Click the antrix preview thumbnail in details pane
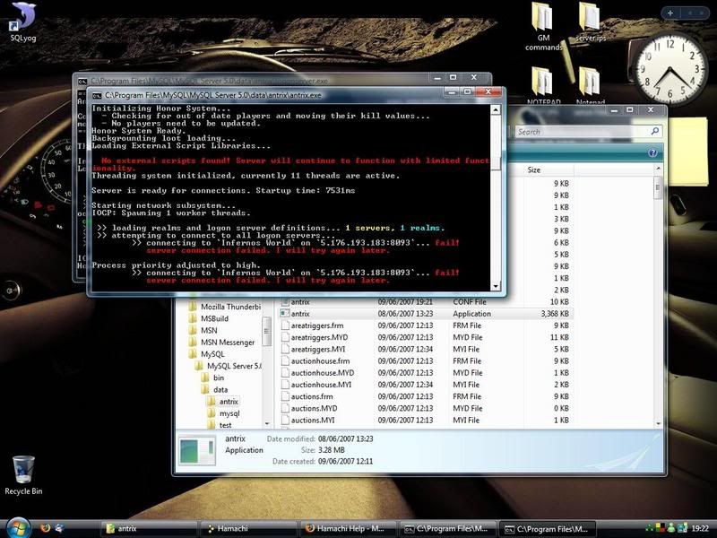Image resolution: width=717 pixels, height=538 pixels. click(x=197, y=451)
